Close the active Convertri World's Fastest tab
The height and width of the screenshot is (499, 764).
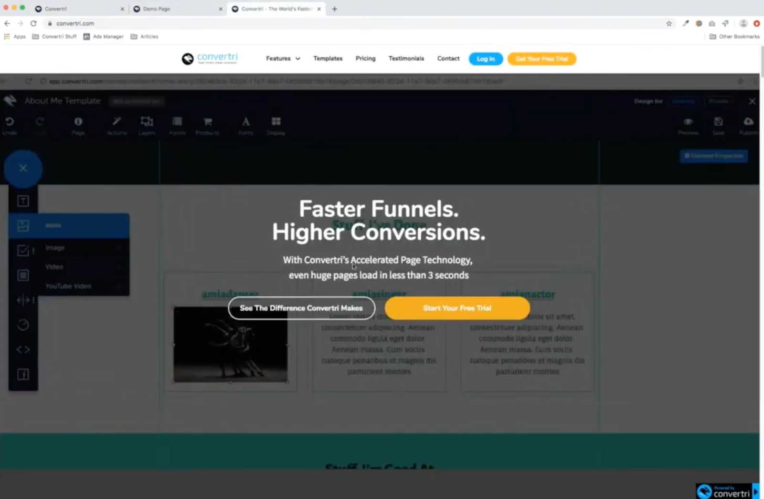click(x=319, y=9)
